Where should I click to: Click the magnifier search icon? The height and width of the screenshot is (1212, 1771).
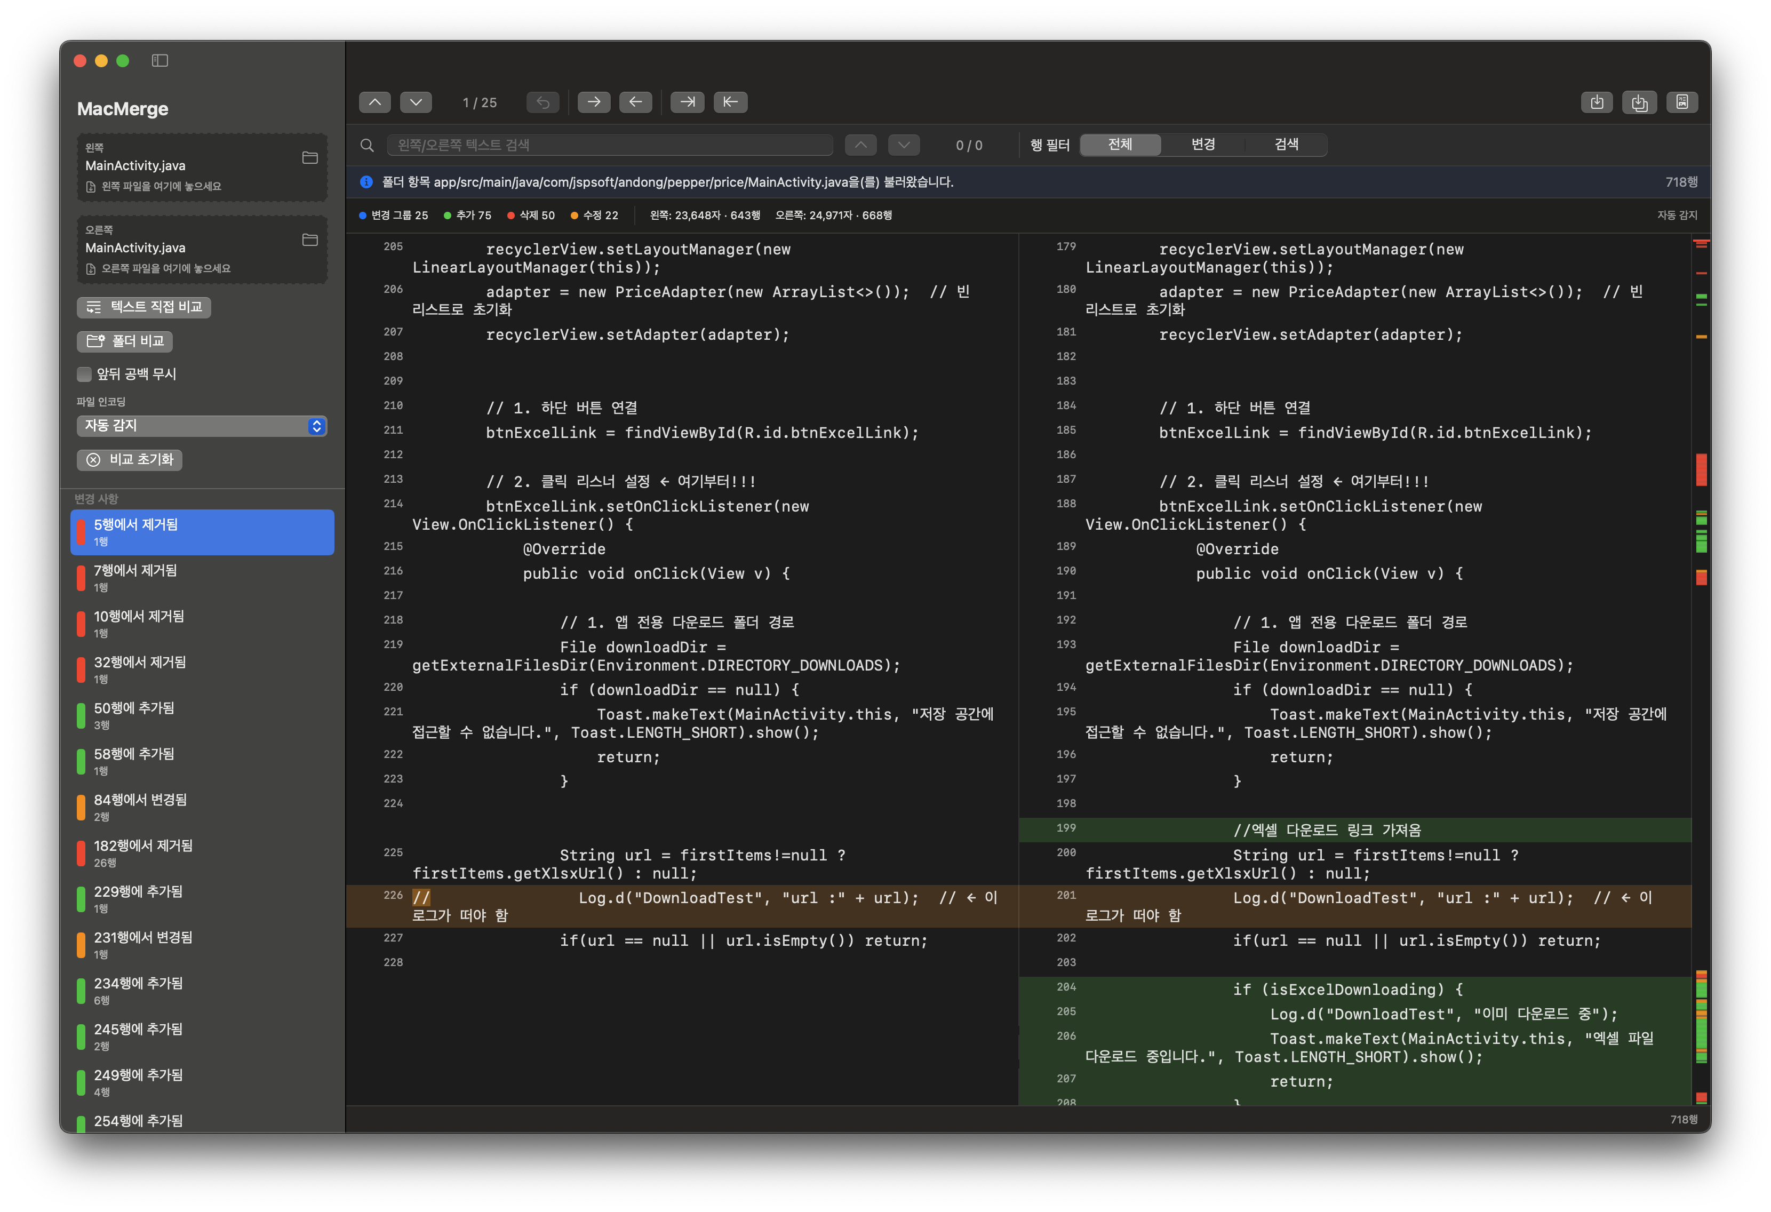[368, 145]
